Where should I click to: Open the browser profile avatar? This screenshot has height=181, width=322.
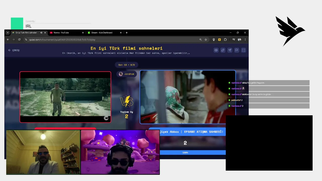[239, 39]
